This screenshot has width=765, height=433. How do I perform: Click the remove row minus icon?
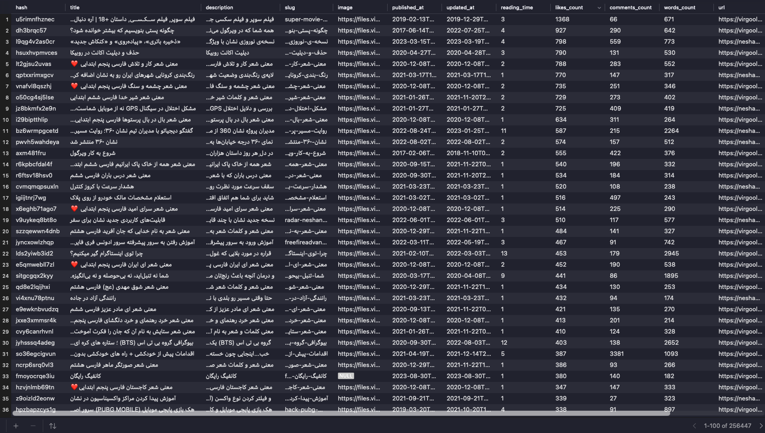coord(33,426)
